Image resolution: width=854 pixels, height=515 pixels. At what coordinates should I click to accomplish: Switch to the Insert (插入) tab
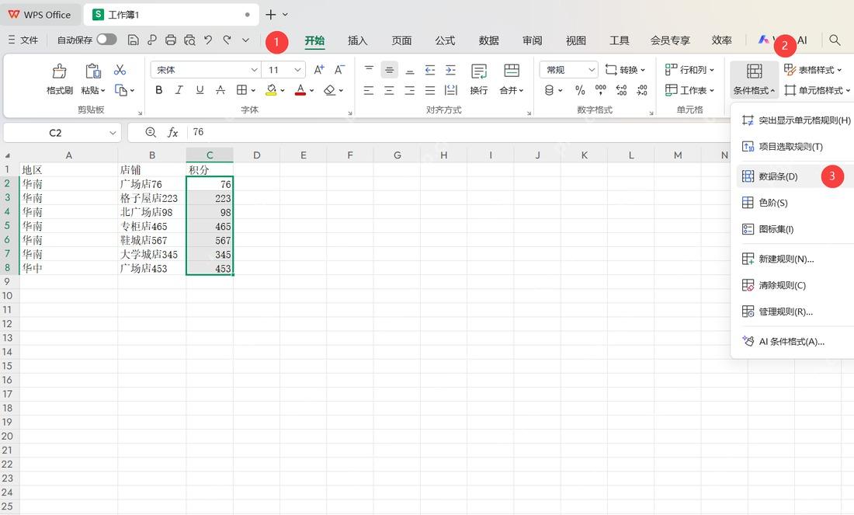coord(358,40)
